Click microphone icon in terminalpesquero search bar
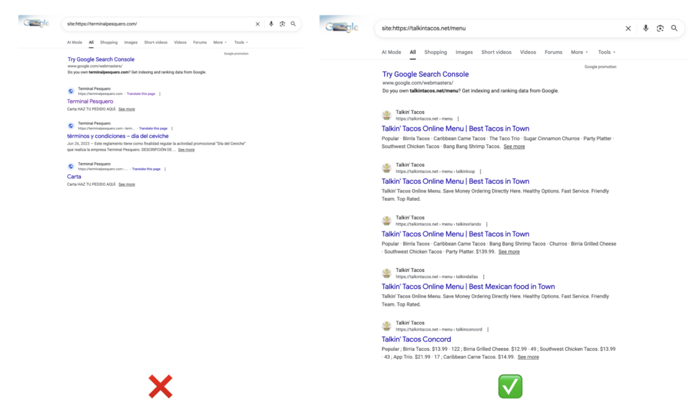 click(271, 24)
